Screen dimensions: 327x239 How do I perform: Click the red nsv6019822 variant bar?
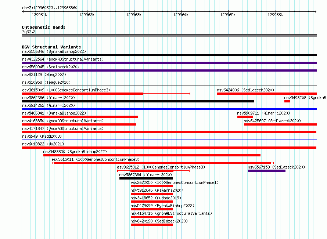169,148
